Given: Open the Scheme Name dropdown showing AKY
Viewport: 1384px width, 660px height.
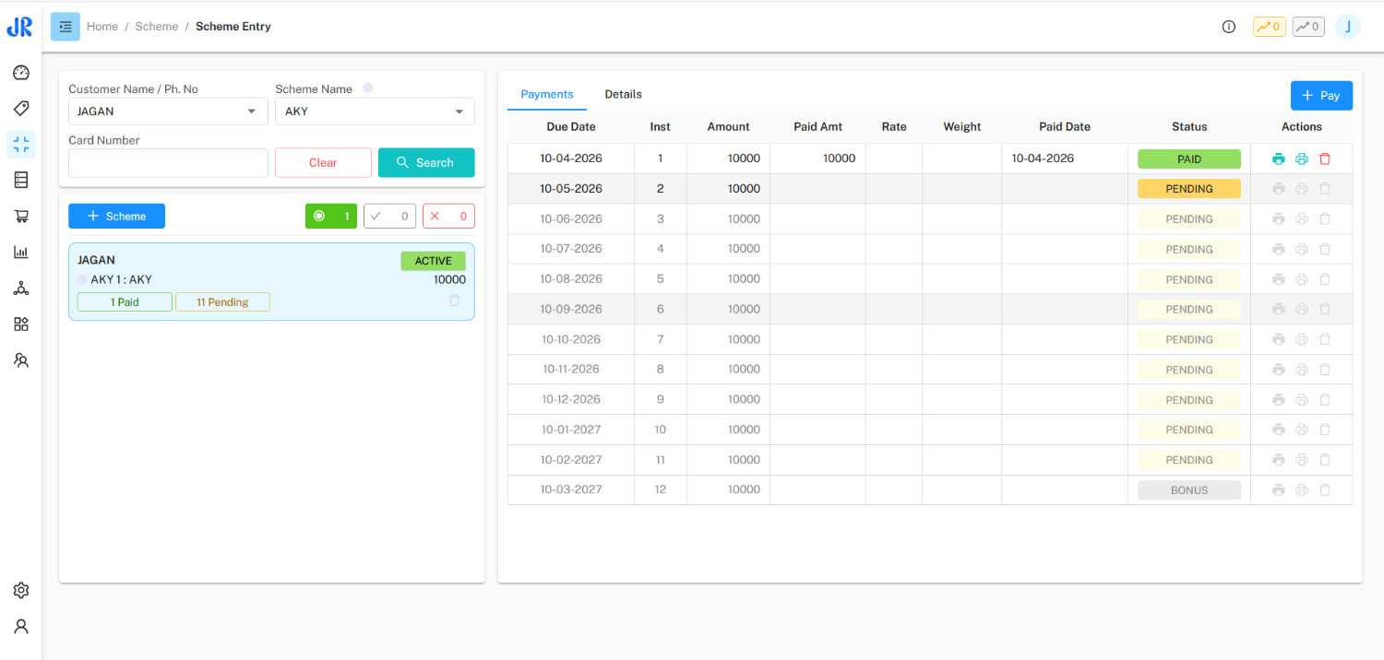Looking at the screenshot, I should 375,112.
